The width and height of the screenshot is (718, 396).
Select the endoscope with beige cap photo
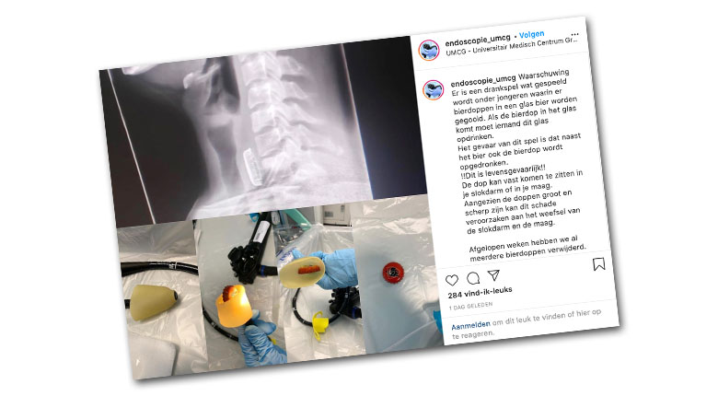click(x=160, y=297)
